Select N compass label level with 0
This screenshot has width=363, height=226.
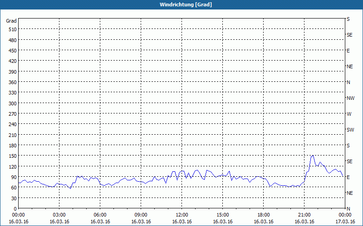click(348, 209)
